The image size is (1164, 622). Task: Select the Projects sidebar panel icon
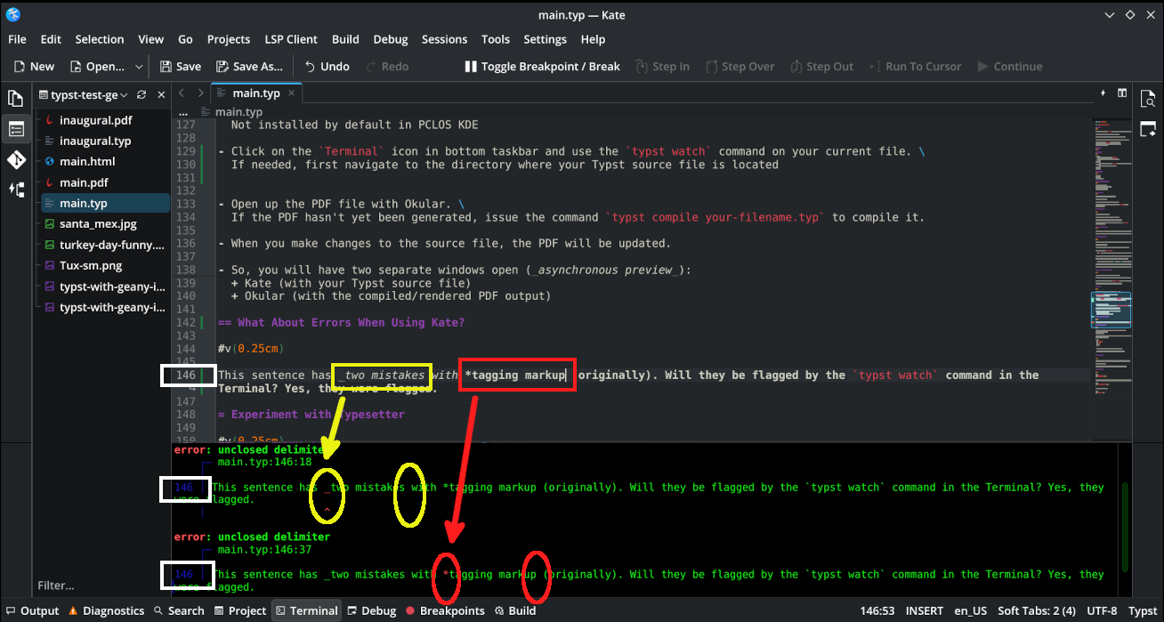15,129
